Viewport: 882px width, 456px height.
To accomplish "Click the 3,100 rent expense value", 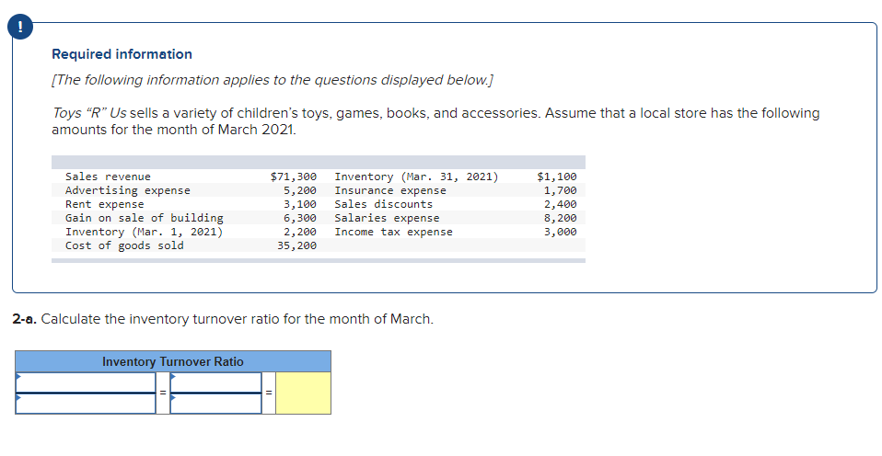I will pyautogui.click(x=300, y=204).
